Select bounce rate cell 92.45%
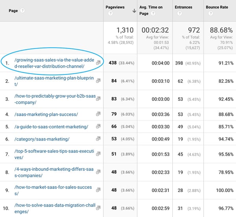The width and height of the screenshot is (236, 217). 226,99
